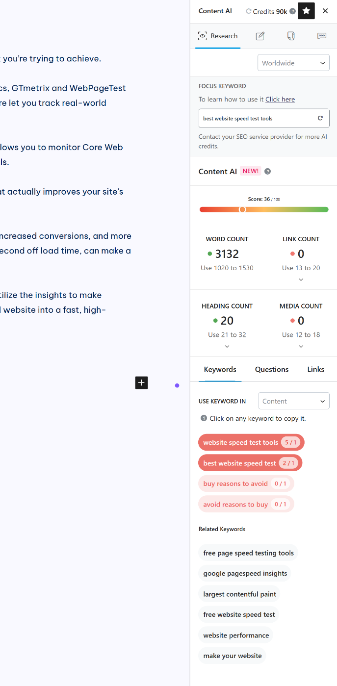Click the block inserter plus icon
The height and width of the screenshot is (686, 337).
[141, 383]
